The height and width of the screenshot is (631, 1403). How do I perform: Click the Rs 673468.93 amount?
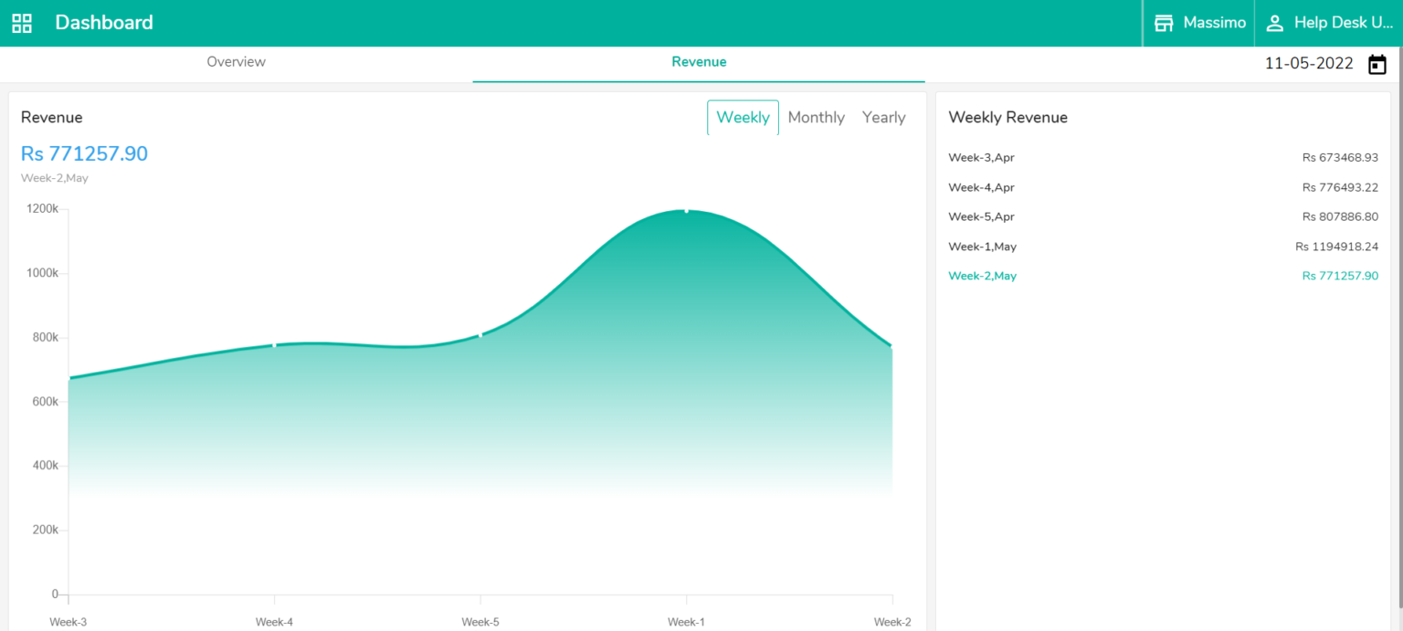(1340, 158)
